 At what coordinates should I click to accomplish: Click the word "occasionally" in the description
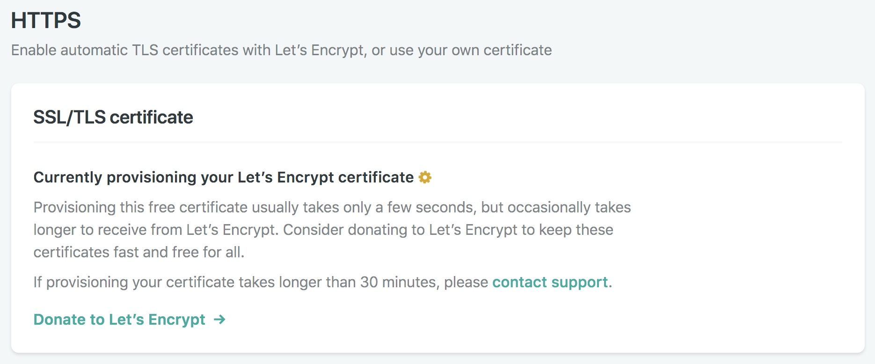549,207
